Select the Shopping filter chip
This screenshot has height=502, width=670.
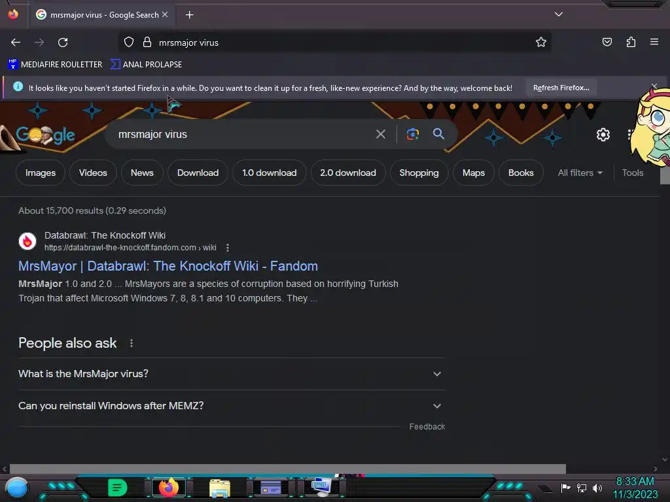[x=419, y=173]
